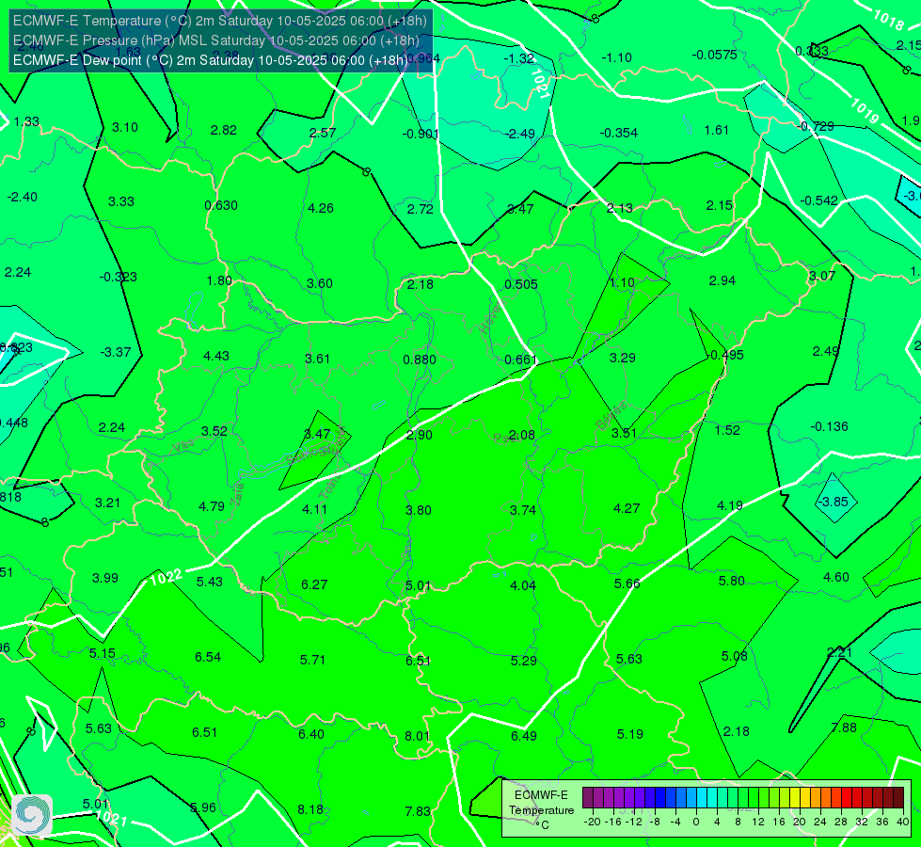Click the dew point value '4.79'
Viewport: 921px width, 847px height.
[x=212, y=506]
